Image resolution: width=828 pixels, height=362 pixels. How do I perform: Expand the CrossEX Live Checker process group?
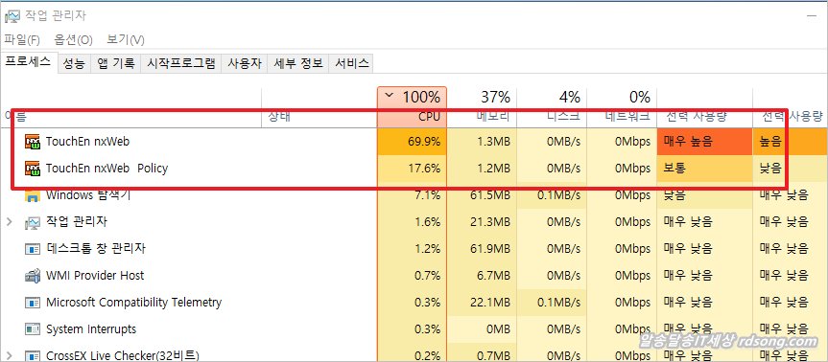(9, 355)
